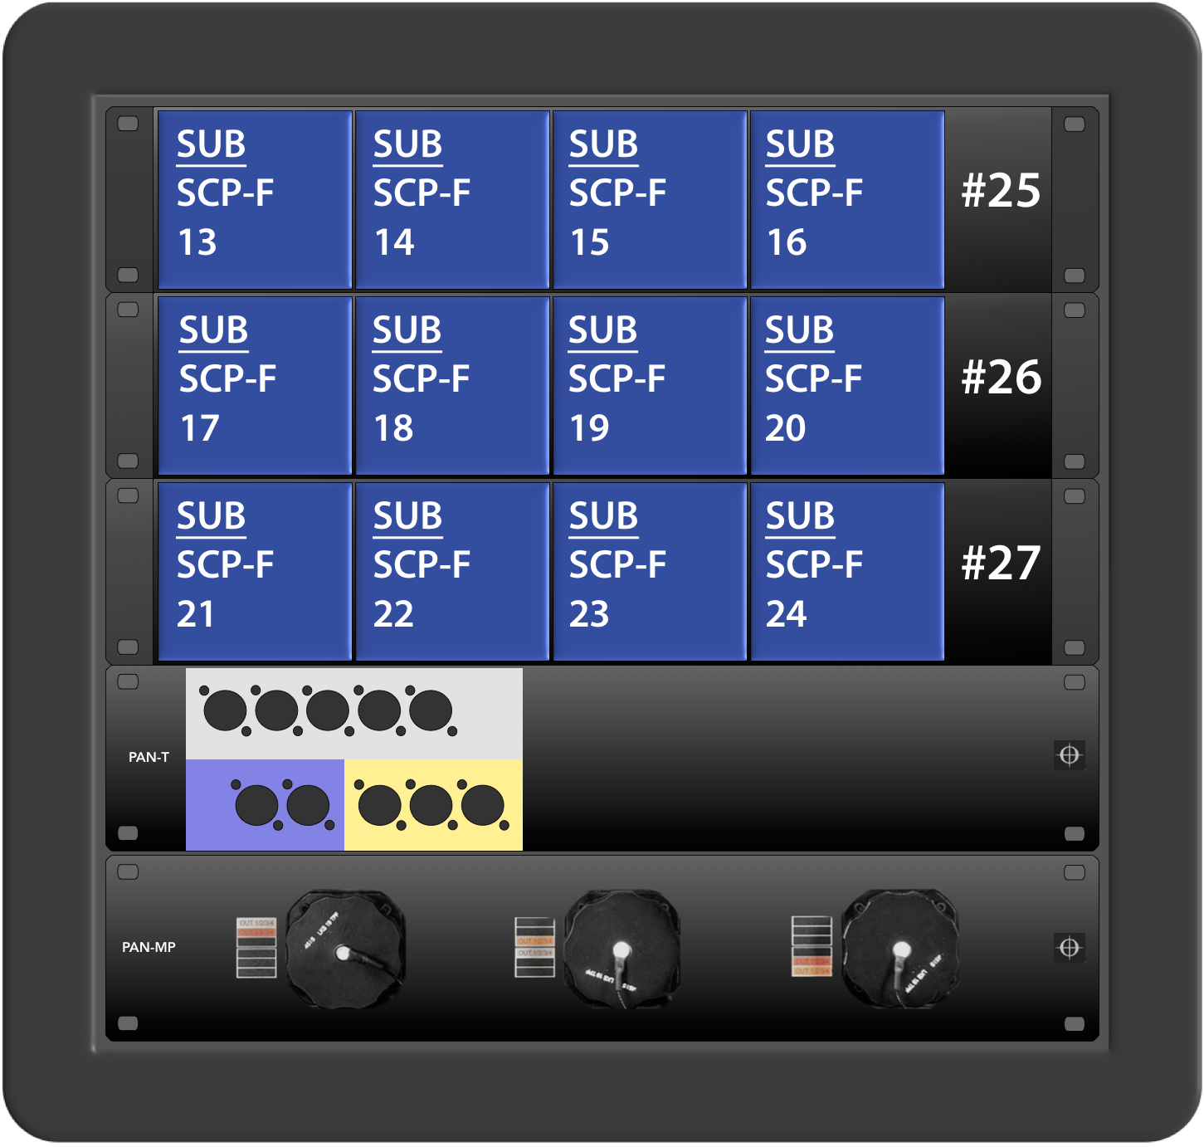Click the last XLR connector in the grey section
This screenshot has height=1147, width=1204.
coord(431,711)
